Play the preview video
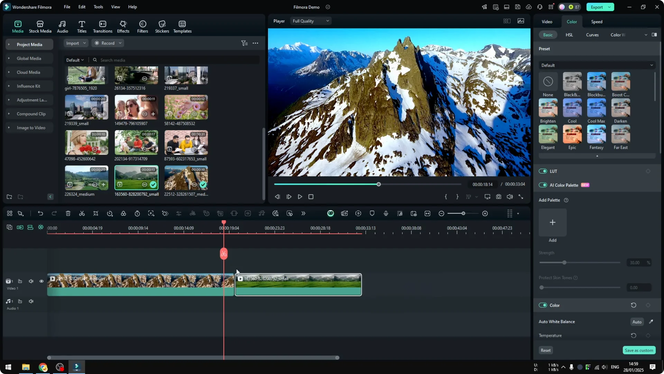The image size is (664, 374). click(x=300, y=197)
